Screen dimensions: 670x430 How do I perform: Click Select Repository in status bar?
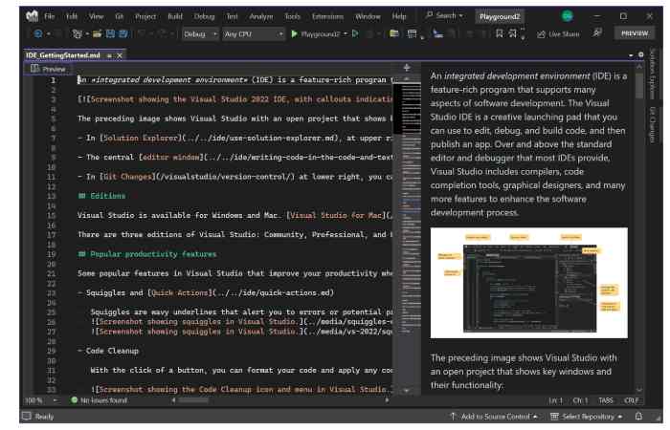[x=586, y=417]
